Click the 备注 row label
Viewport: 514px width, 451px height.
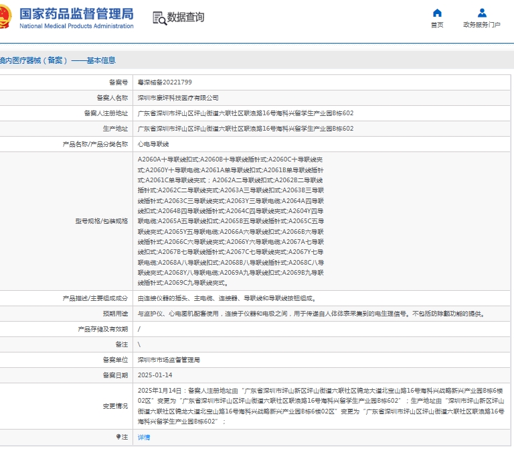coord(121,344)
